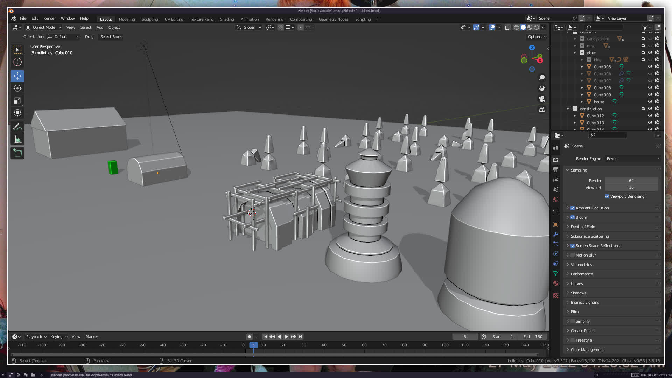Enable the Motion Blur checkbox

(573, 255)
